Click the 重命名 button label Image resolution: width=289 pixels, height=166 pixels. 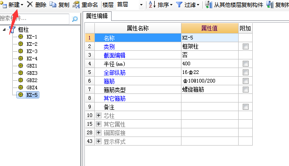(89, 5)
